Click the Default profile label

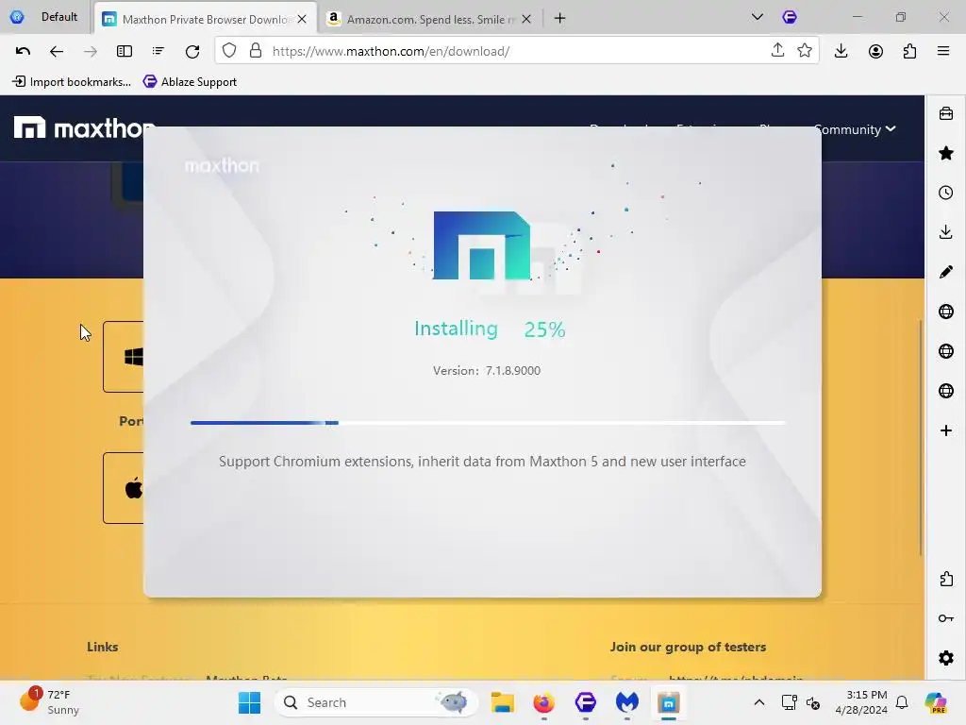pyautogui.click(x=59, y=17)
